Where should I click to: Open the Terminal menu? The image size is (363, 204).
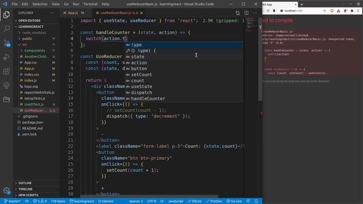90,4
